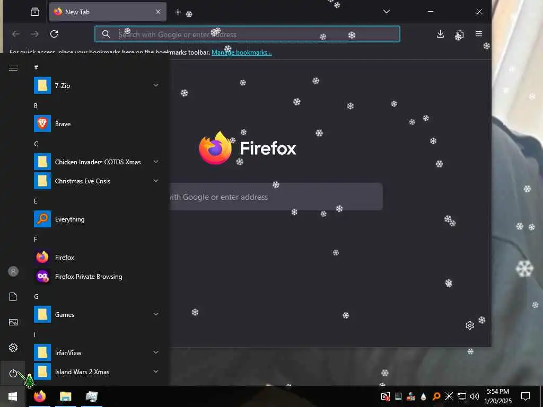Click the snowflake app tray icon
This screenshot has width=543, height=407.
tap(449, 396)
